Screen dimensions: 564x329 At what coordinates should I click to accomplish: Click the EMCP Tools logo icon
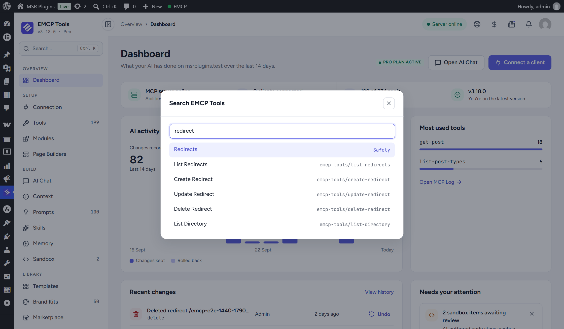(27, 28)
